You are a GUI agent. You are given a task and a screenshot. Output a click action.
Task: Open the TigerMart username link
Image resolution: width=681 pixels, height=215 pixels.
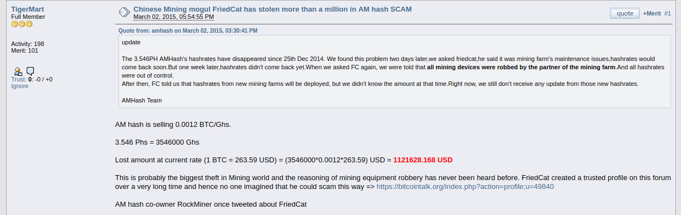click(28, 9)
